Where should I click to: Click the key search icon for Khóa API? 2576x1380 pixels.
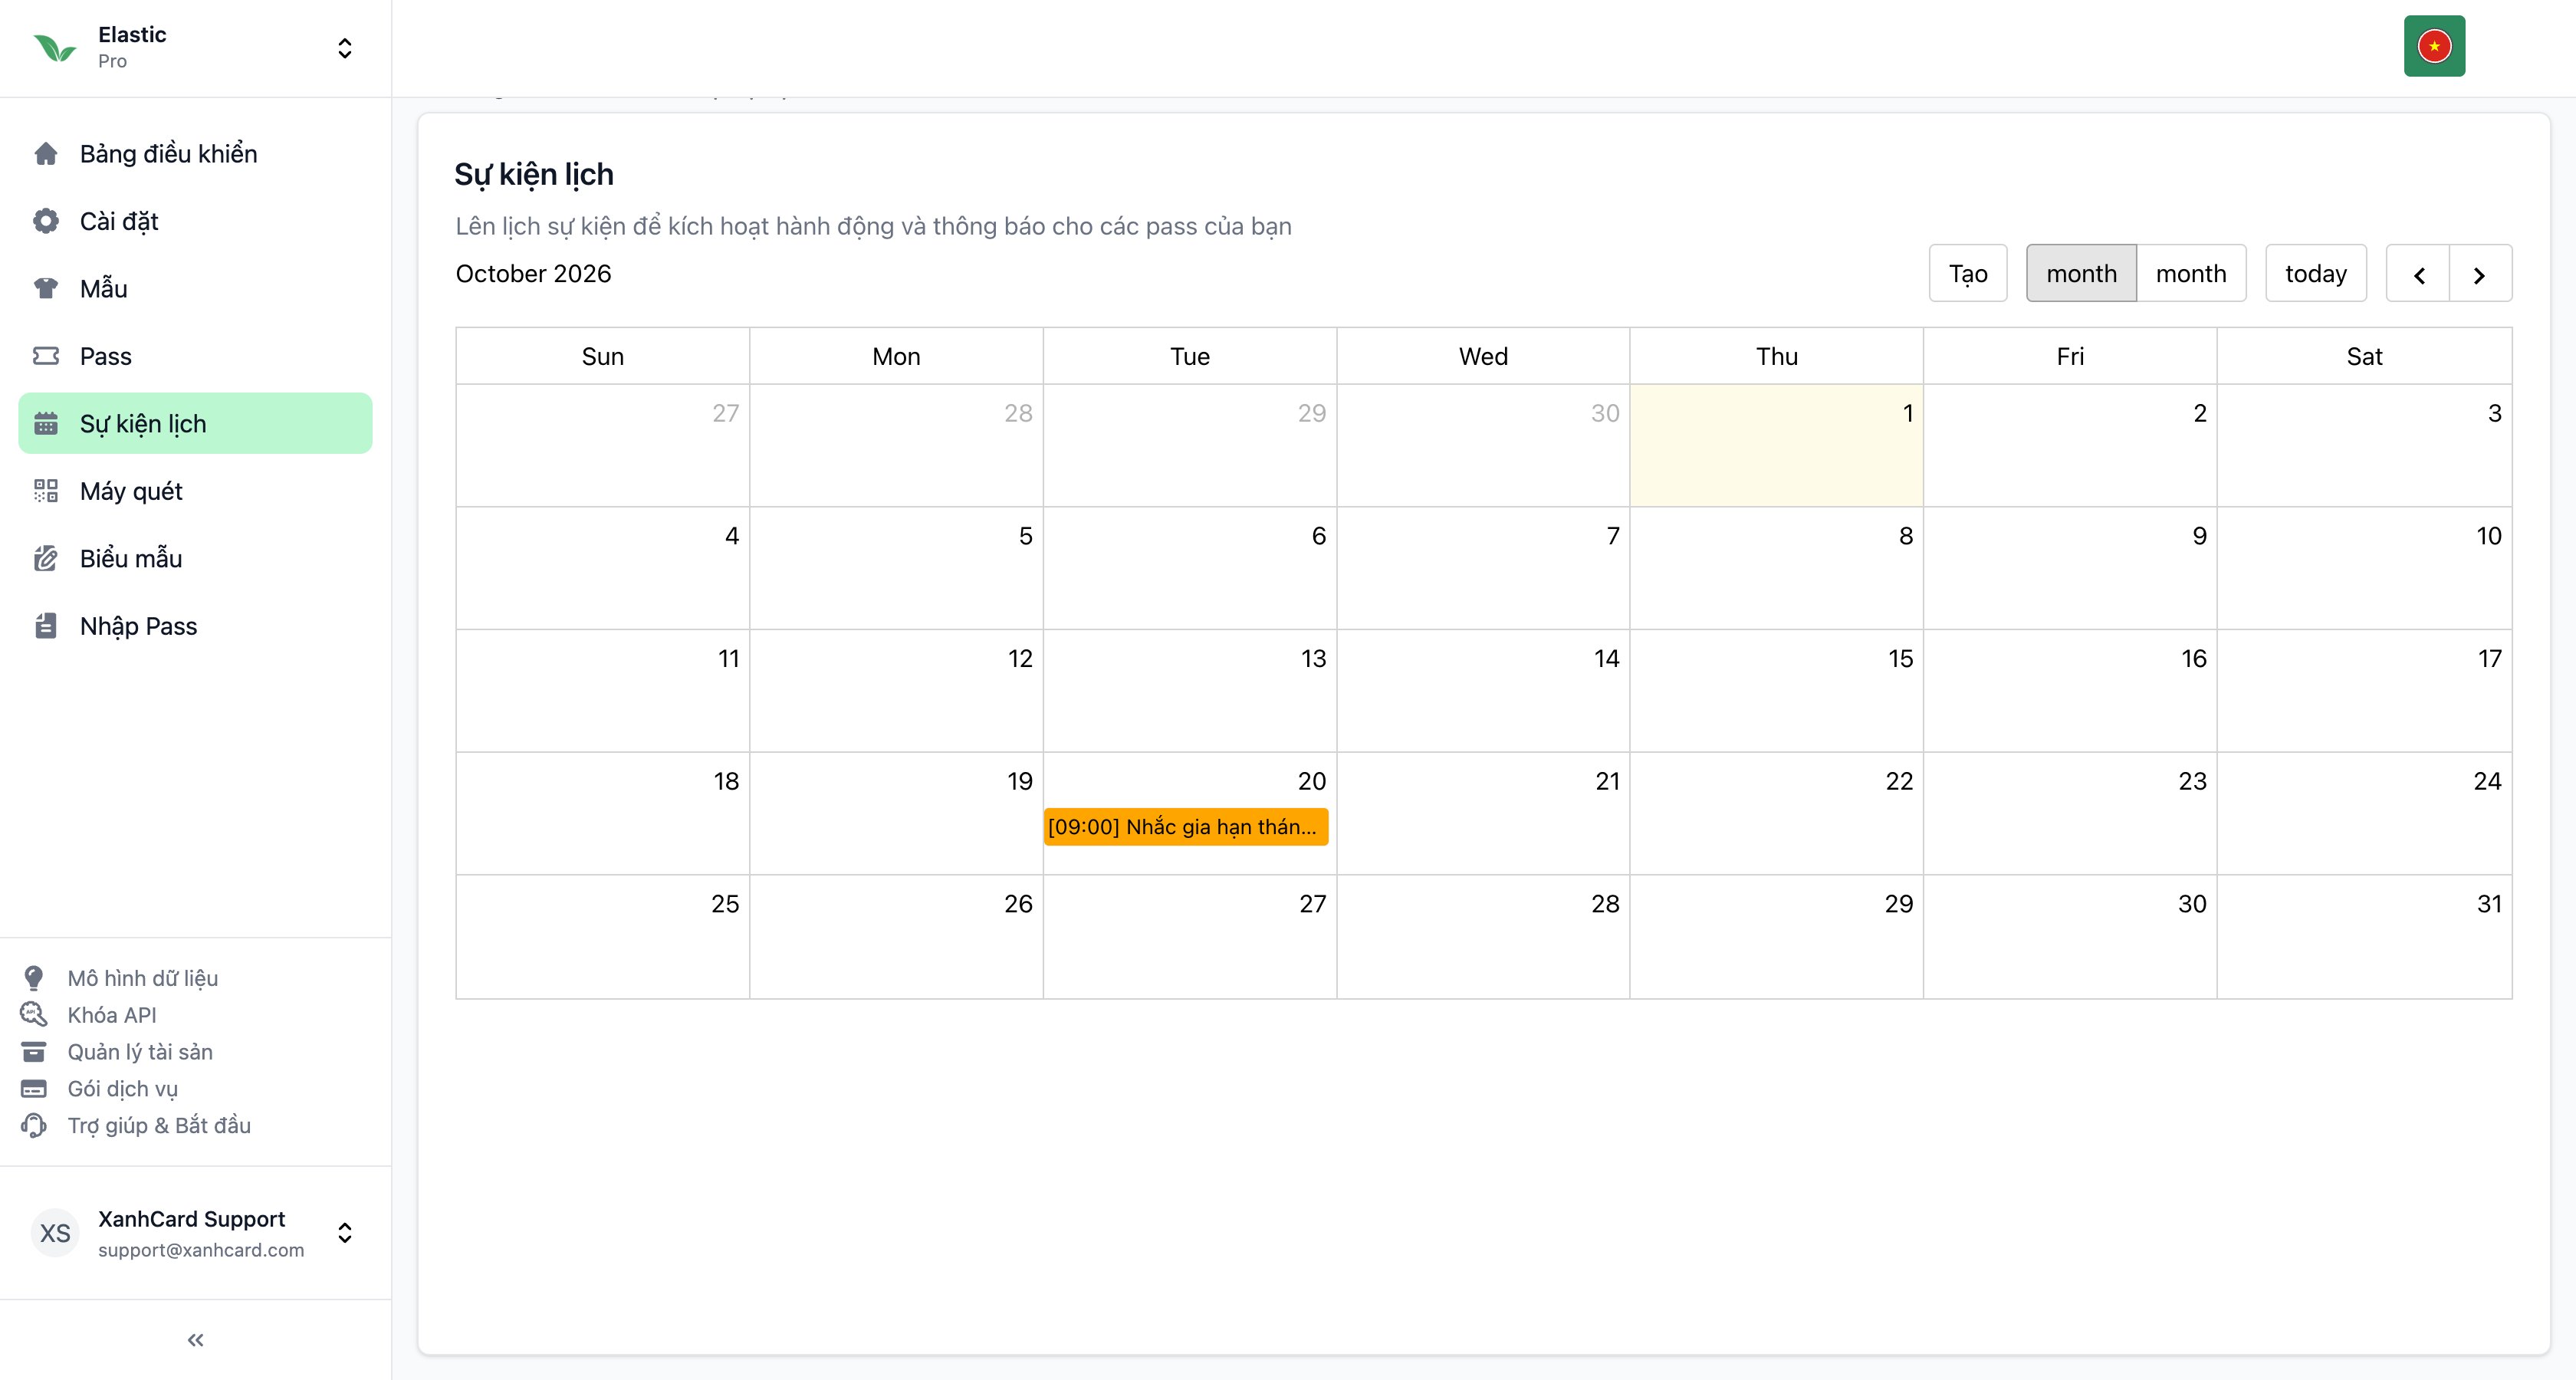(34, 1015)
